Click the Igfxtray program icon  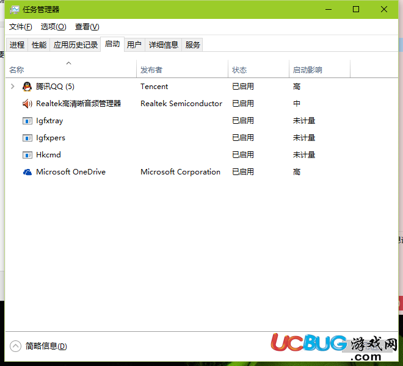tap(27, 121)
